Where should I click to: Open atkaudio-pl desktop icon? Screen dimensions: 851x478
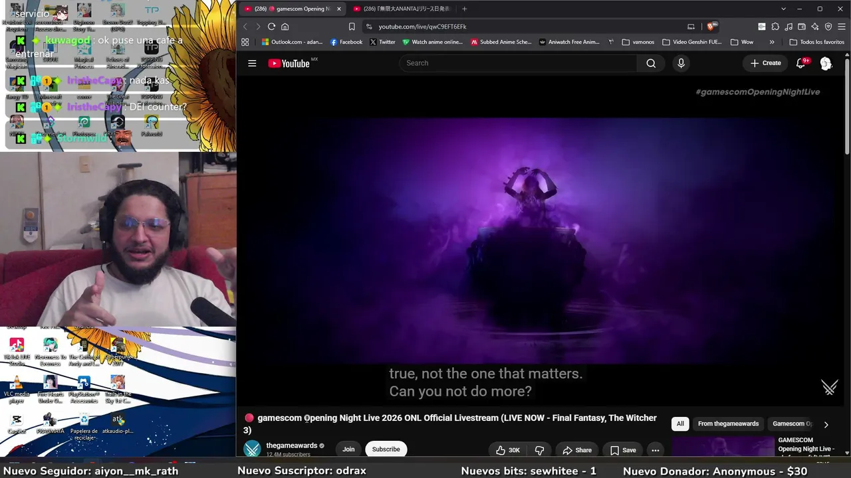point(118,424)
